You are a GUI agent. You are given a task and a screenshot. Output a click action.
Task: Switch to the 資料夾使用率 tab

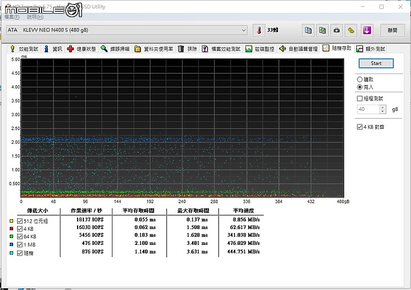(x=154, y=49)
